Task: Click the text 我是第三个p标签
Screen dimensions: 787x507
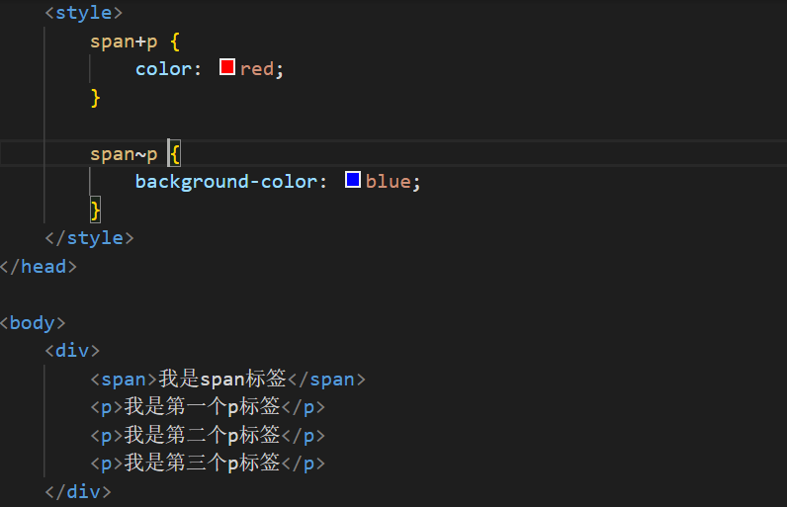Action: pyautogui.click(x=203, y=463)
